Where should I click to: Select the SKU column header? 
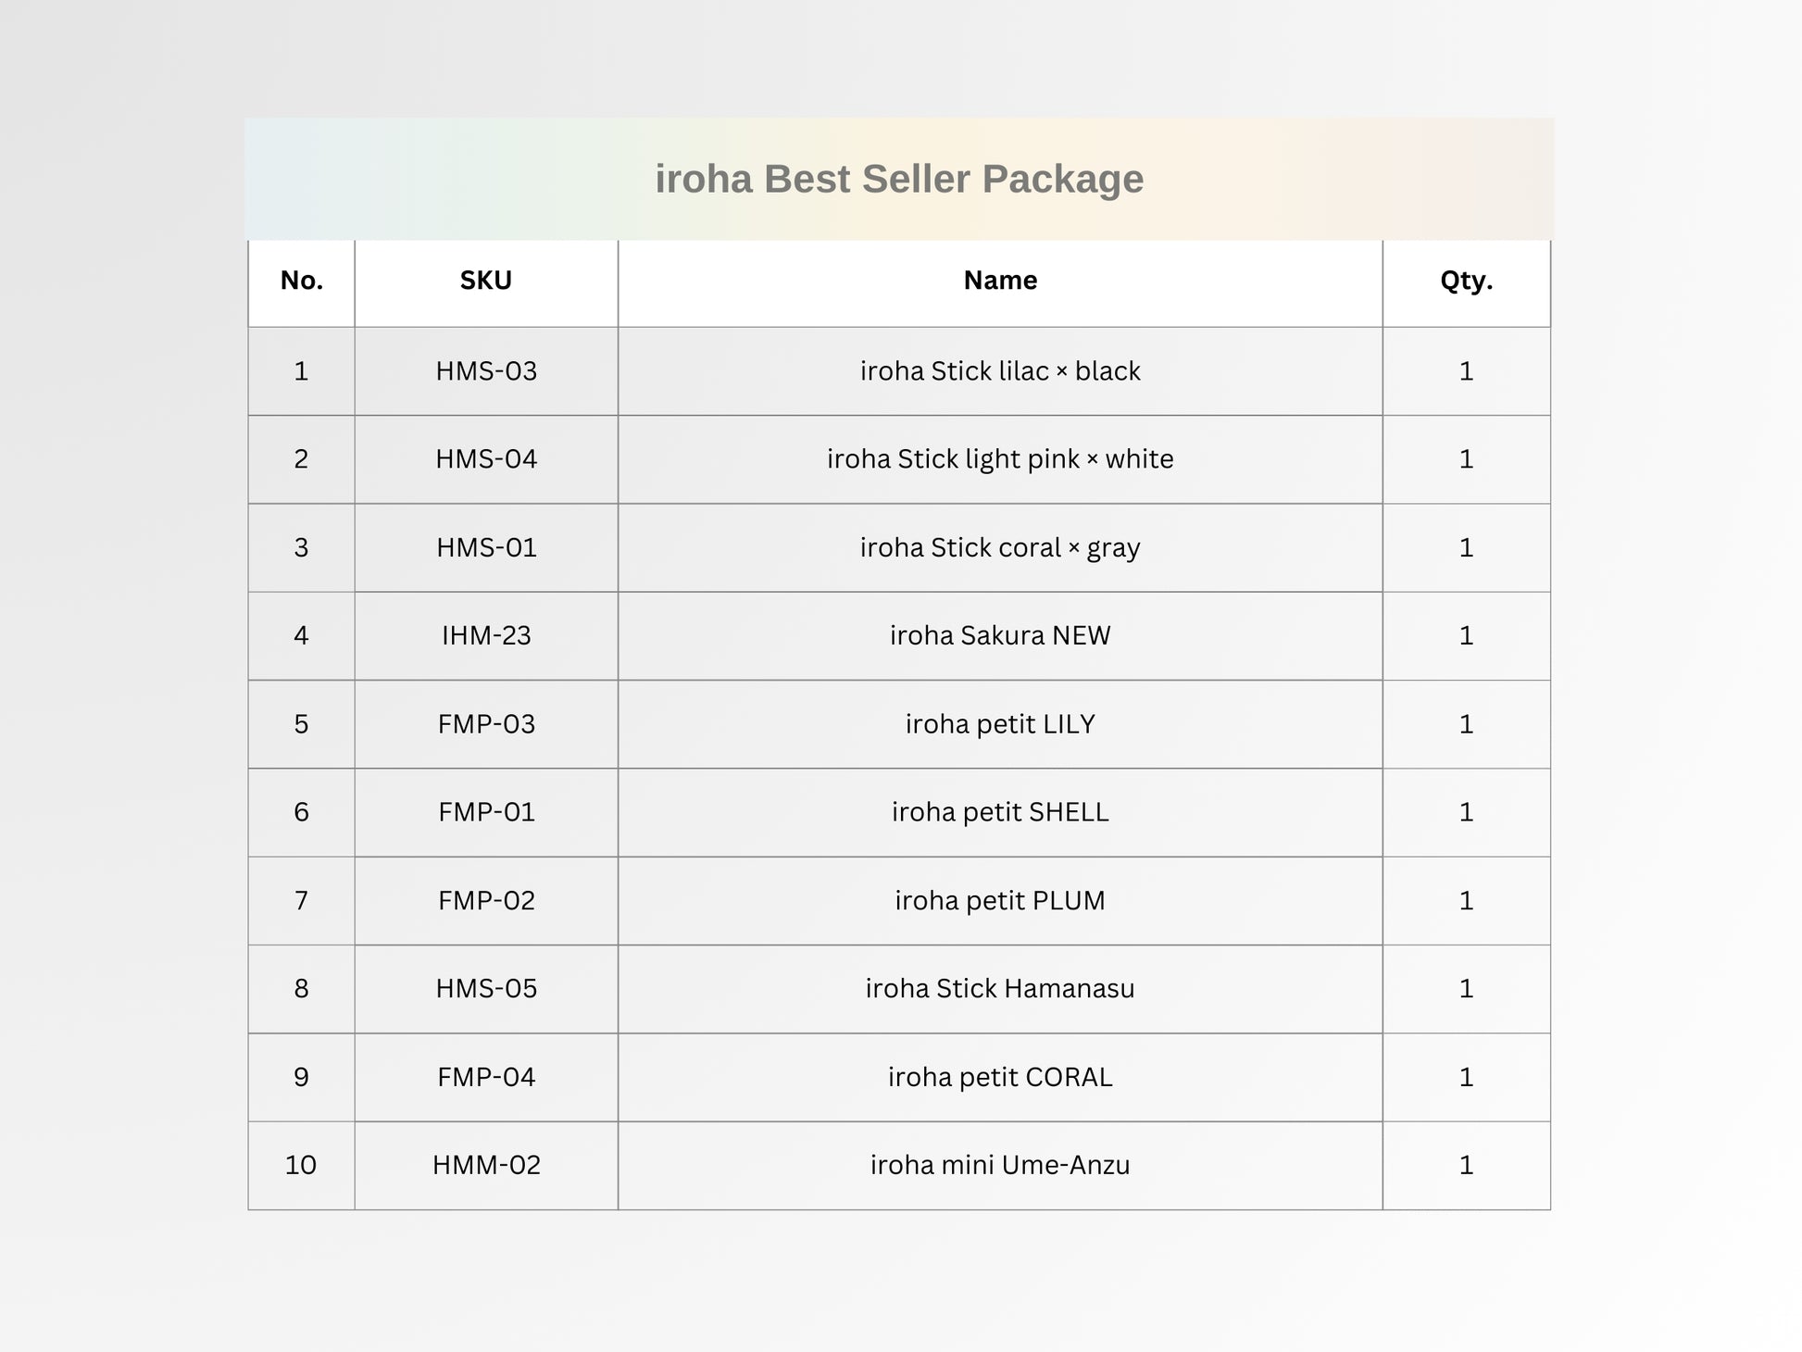click(x=486, y=281)
